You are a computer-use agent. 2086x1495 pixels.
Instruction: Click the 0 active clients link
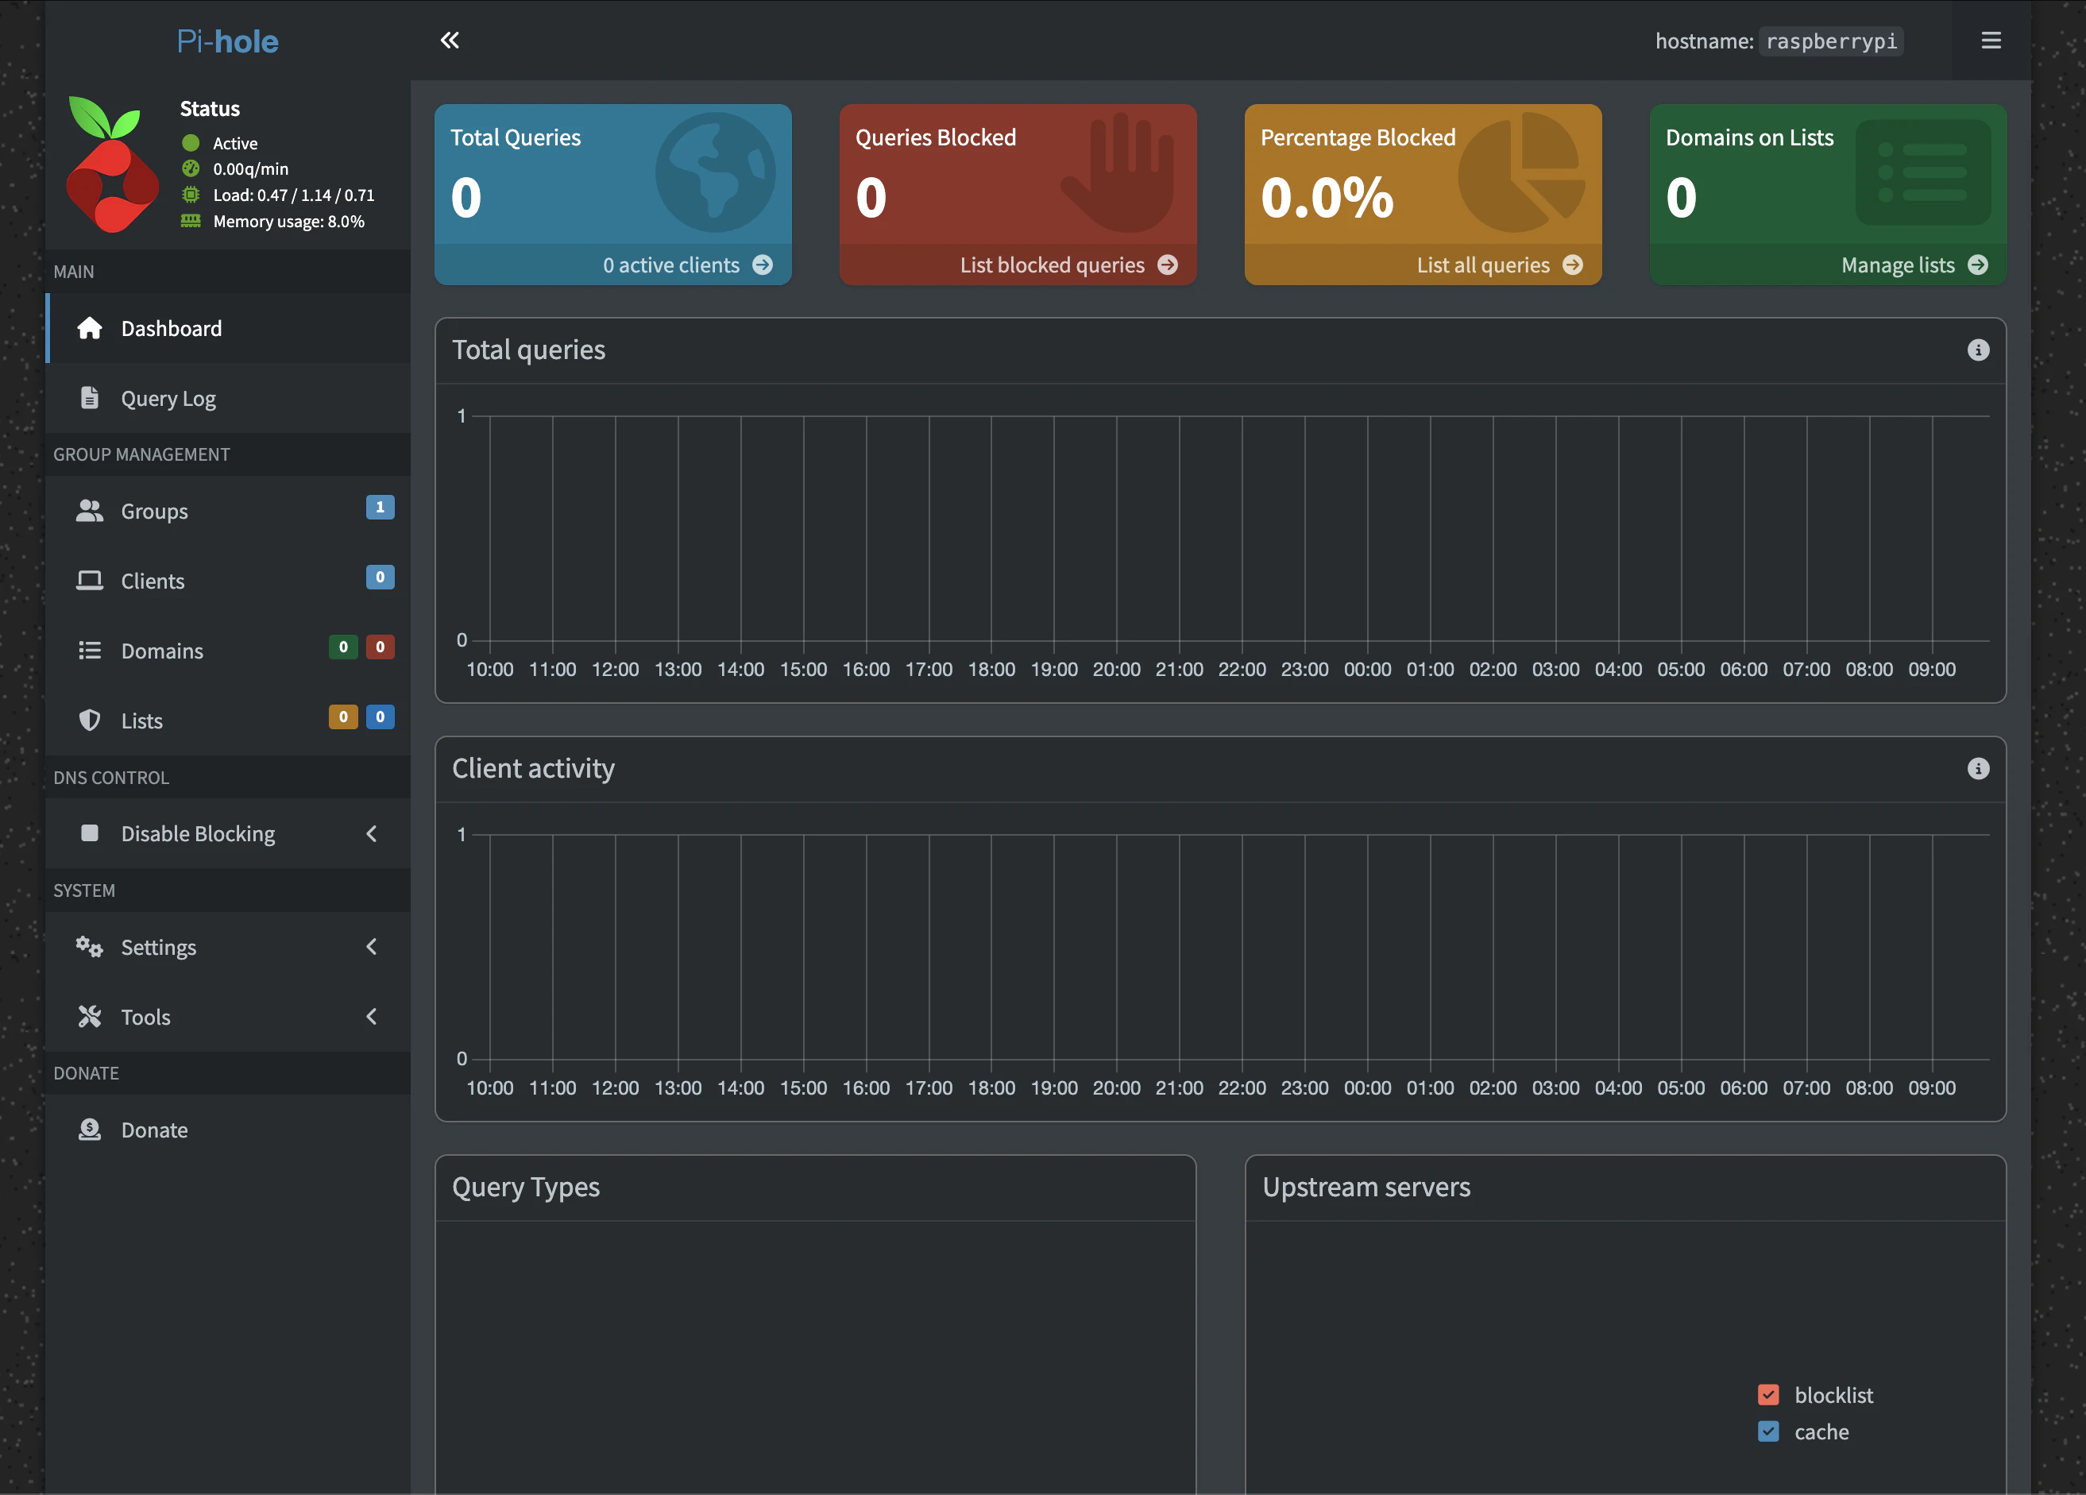[x=670, y=265]
